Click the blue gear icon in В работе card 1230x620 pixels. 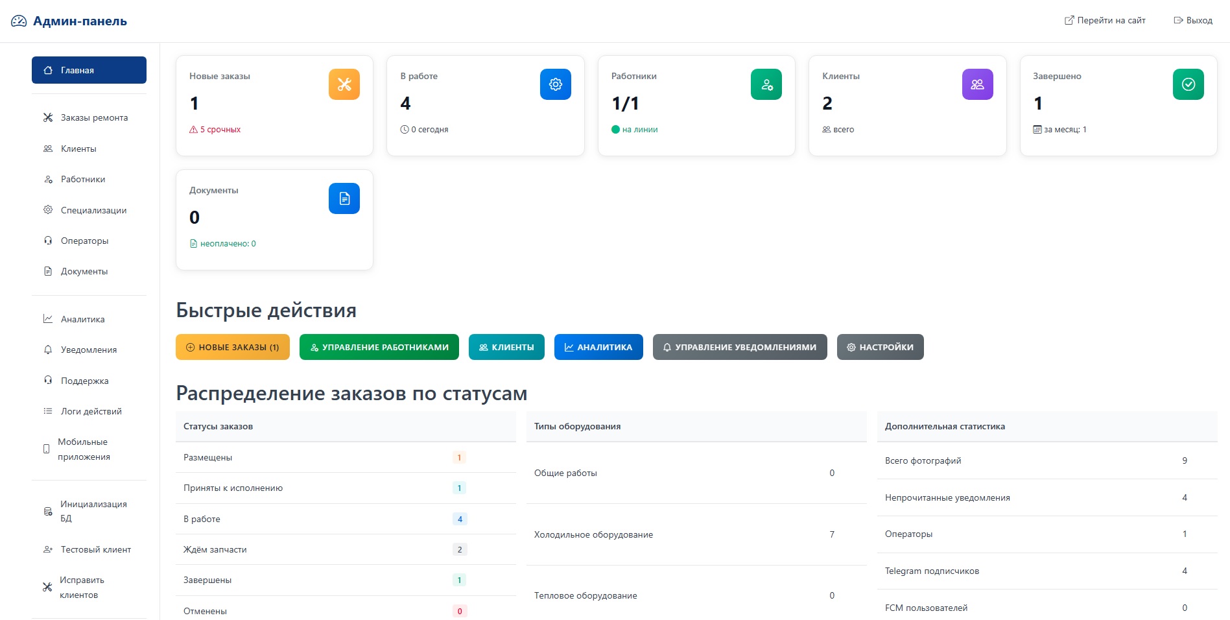point(556,84)
